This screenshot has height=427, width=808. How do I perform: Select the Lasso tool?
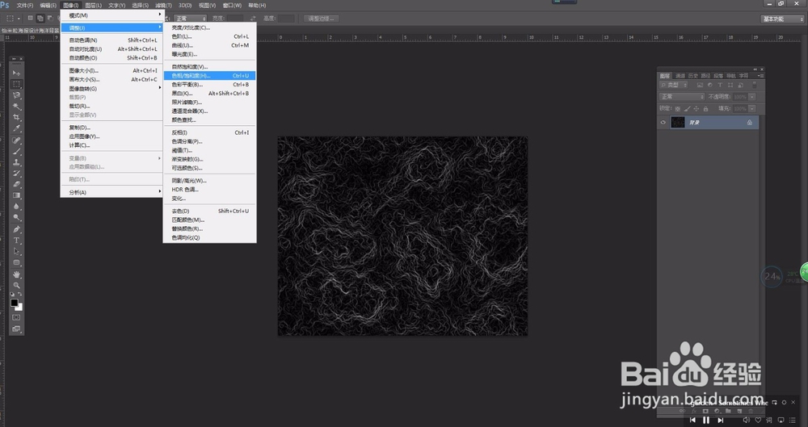[16, 95]
